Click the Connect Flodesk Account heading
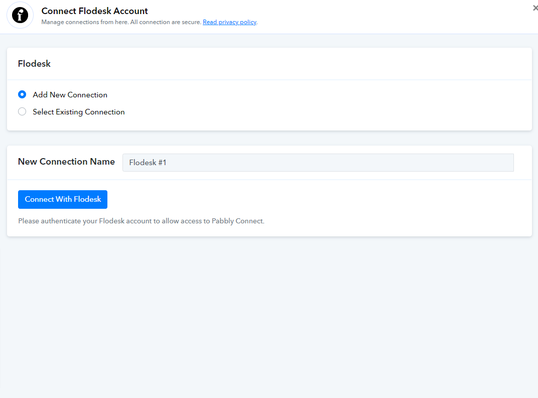538x398 pixels. point(94,11)
